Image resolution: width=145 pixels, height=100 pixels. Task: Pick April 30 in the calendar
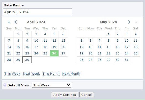(x=27, y=60)
